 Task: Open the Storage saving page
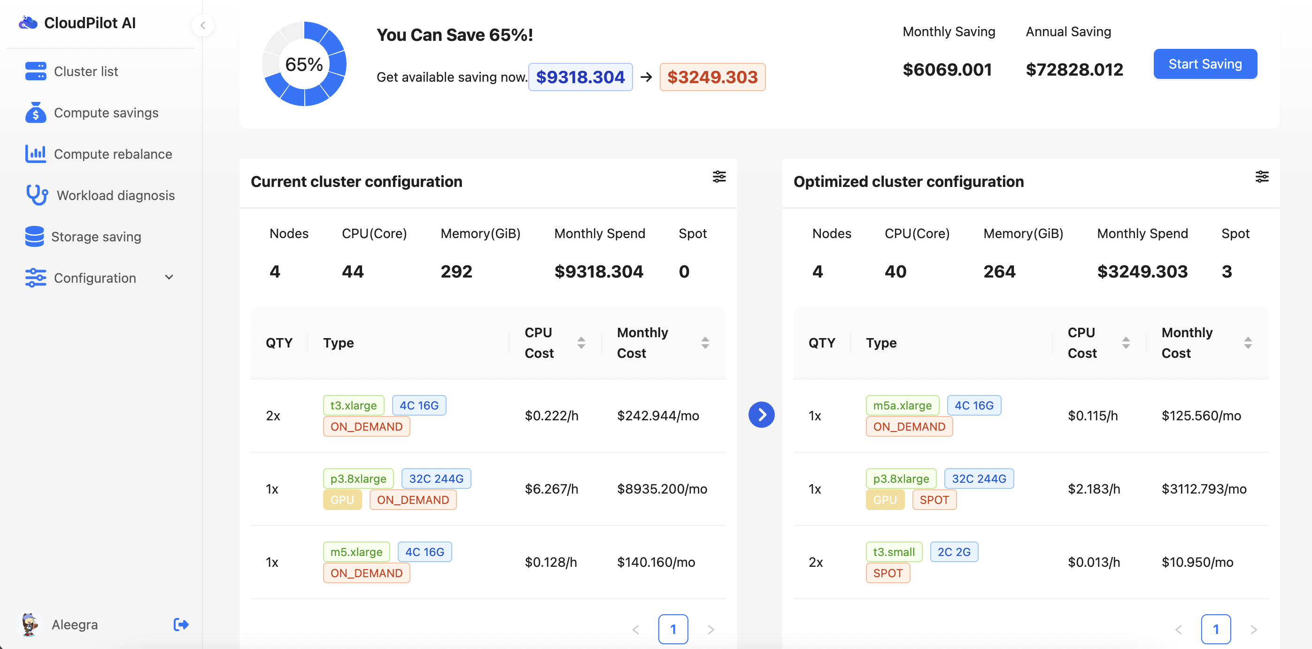point(96,236)
